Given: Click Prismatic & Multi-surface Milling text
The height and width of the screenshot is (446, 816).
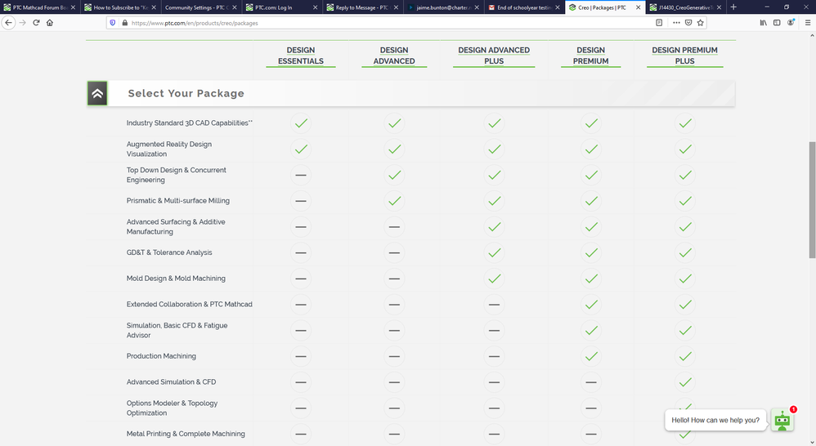Looking at the screenshot, I should 178,201.
